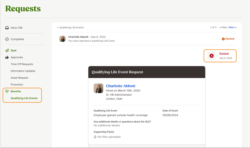
Task: Open Inbox (18) in sidebar
Action: click(17, 28)
